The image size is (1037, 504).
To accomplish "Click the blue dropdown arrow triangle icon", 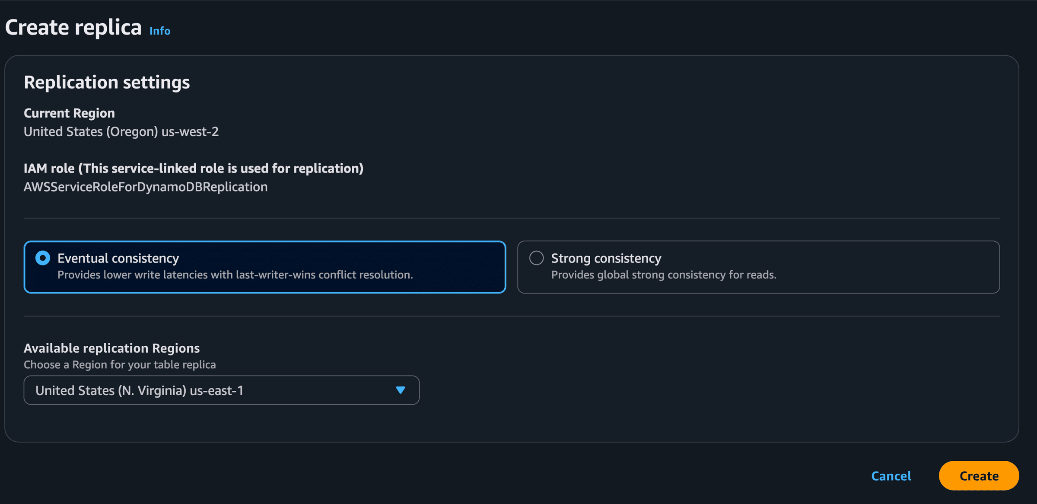I will [x=401, y=390].
